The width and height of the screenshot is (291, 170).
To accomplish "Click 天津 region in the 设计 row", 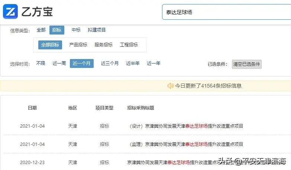I will [72, 126].
